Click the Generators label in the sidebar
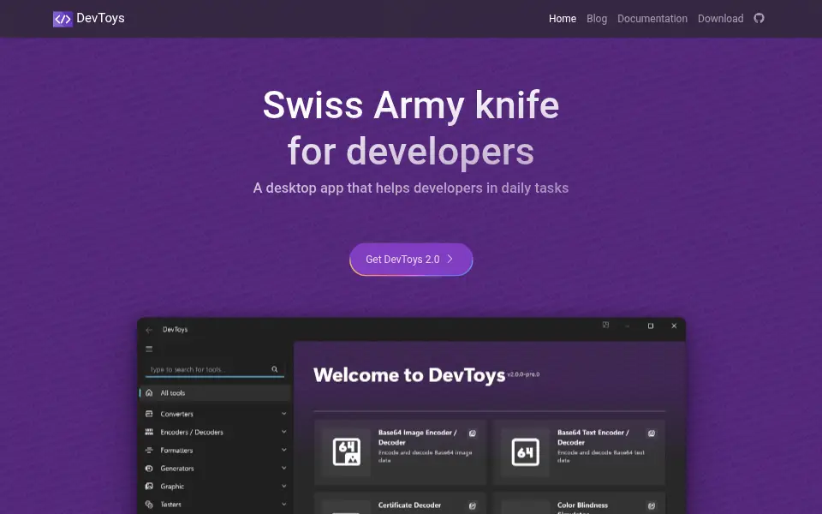 click(176, 469)
